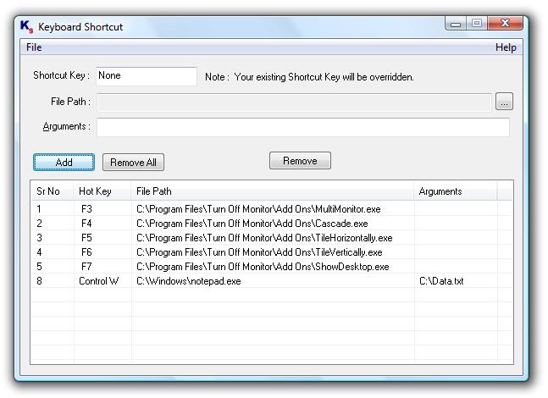Select the Hot Key column header
The width and height of the screenshot is (548, 398).
pyautogui.click(x=102, y=191)
